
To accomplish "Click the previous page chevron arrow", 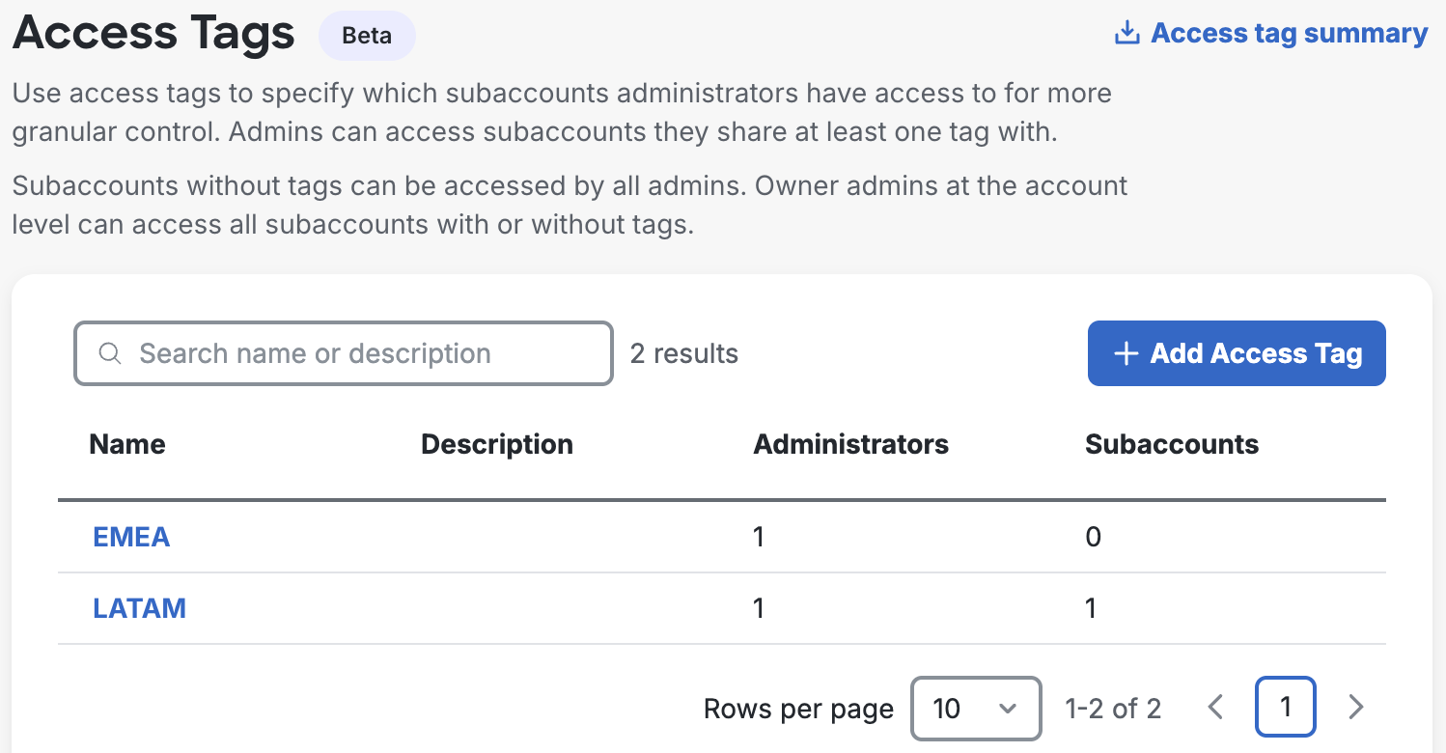I will click(x=1215, y=708).
